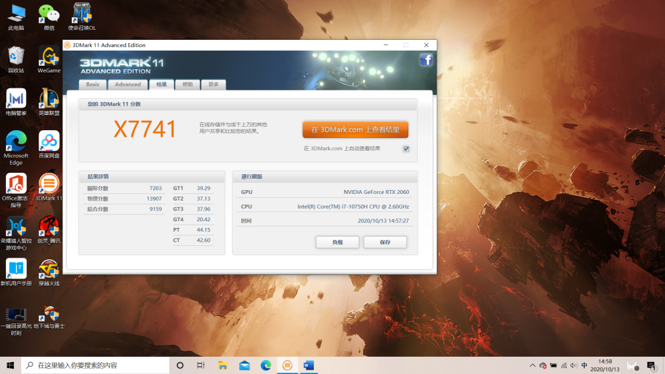Open 一碰回录高光时刻 desktop icon
The height and width of the screenshot is (374, 665).
point(16,322)
